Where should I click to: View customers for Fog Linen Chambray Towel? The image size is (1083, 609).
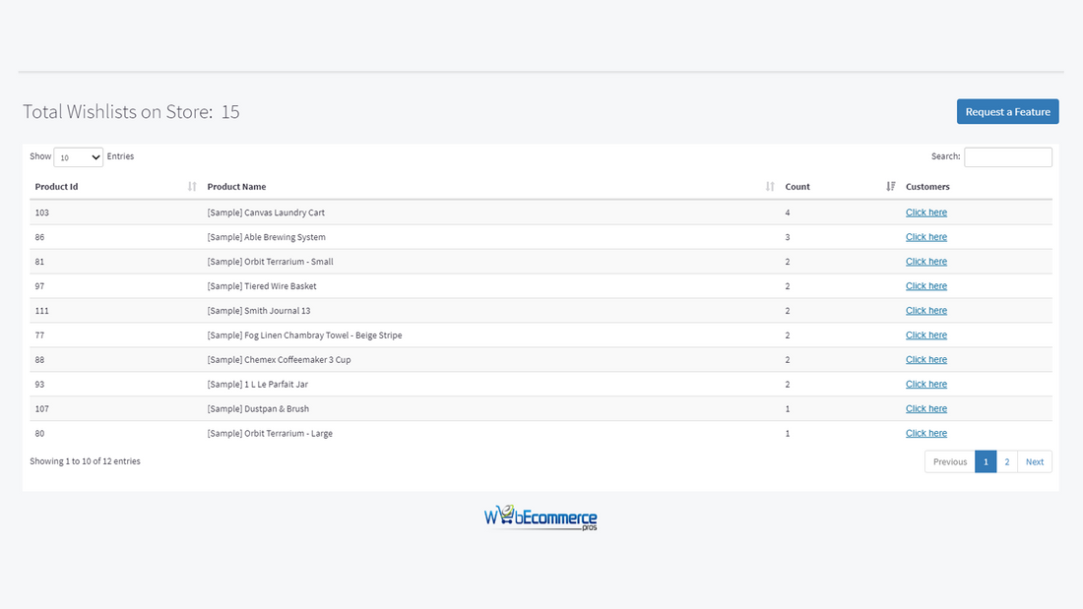coord(926,335)
